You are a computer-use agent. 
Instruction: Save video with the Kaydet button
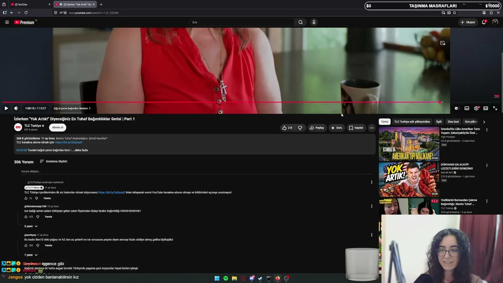(x=356, y=128)
